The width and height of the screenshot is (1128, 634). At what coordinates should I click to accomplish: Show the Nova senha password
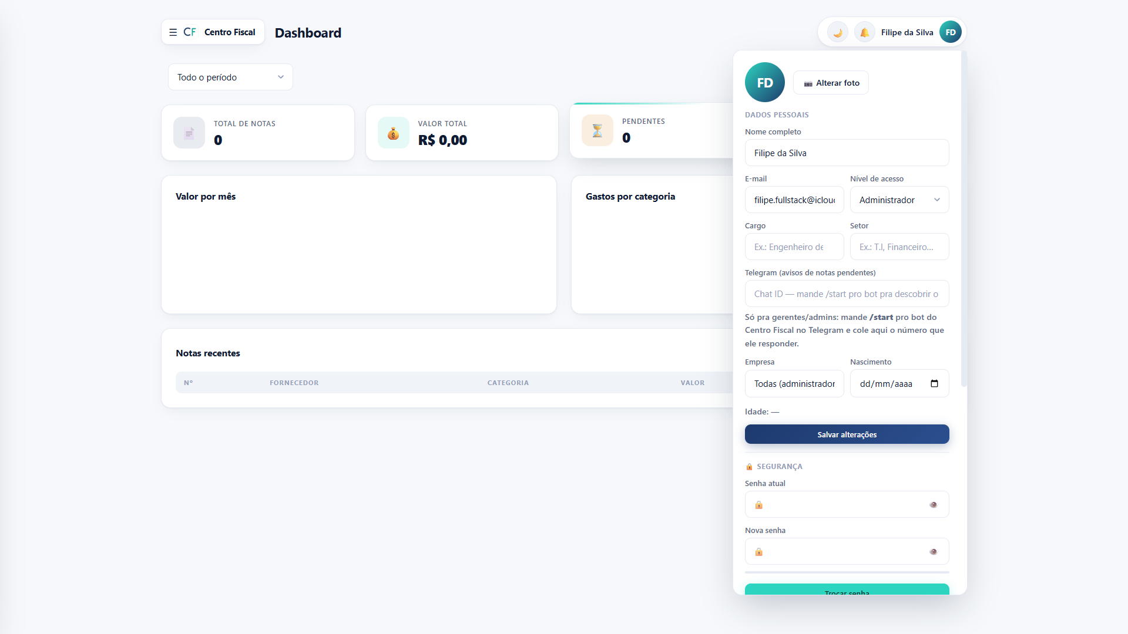[x=933, y=552]
